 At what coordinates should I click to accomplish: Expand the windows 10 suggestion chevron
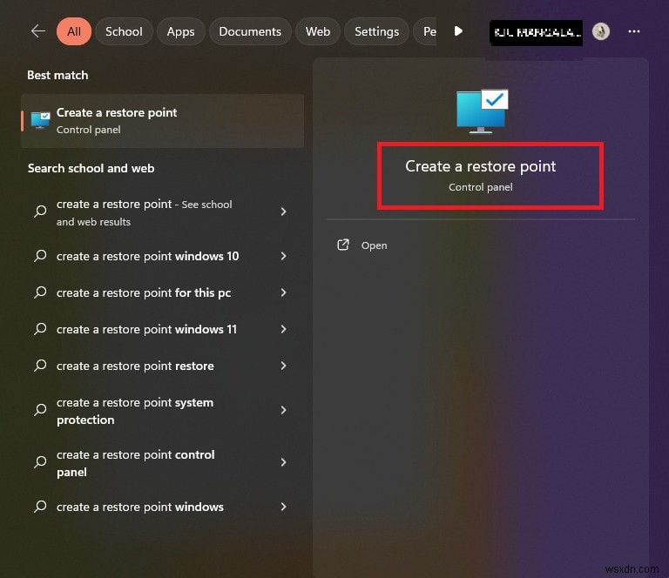tap(283, 256)
